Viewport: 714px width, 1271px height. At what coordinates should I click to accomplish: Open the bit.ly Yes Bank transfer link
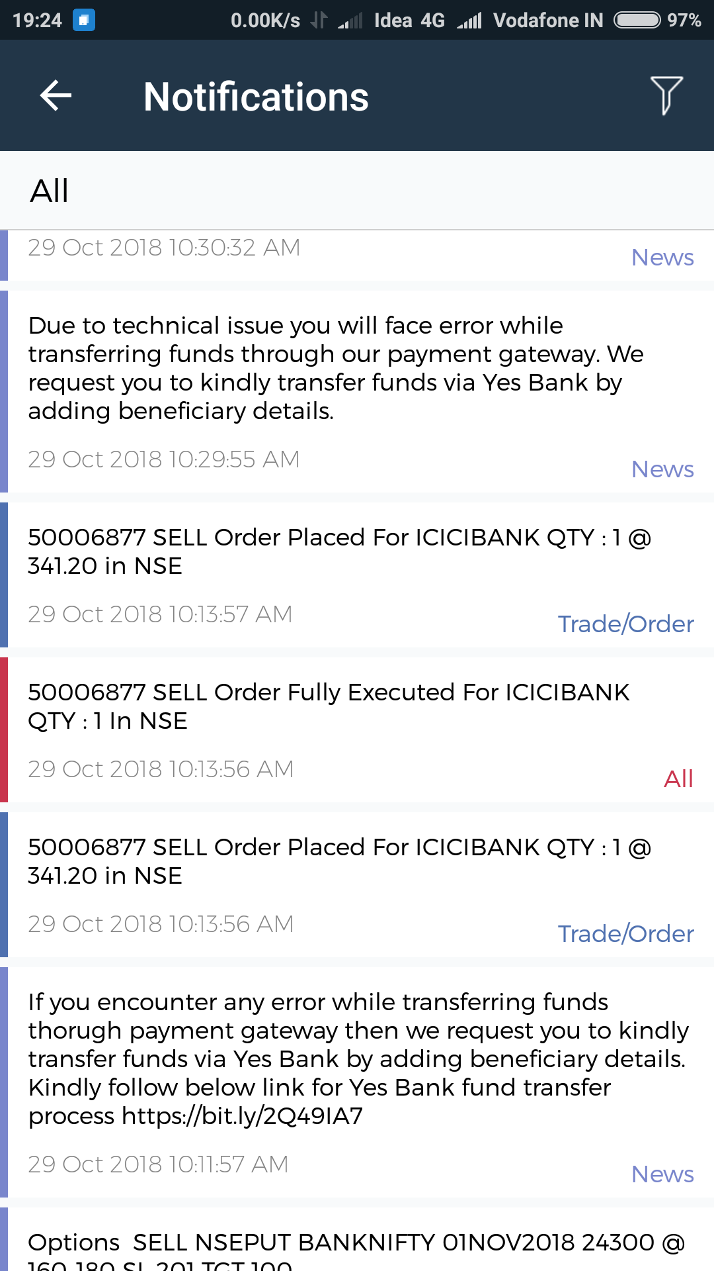pos(242,1117)
